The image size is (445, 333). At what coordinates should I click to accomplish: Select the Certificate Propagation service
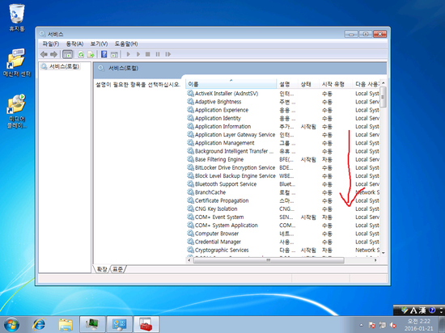point(222,200)
